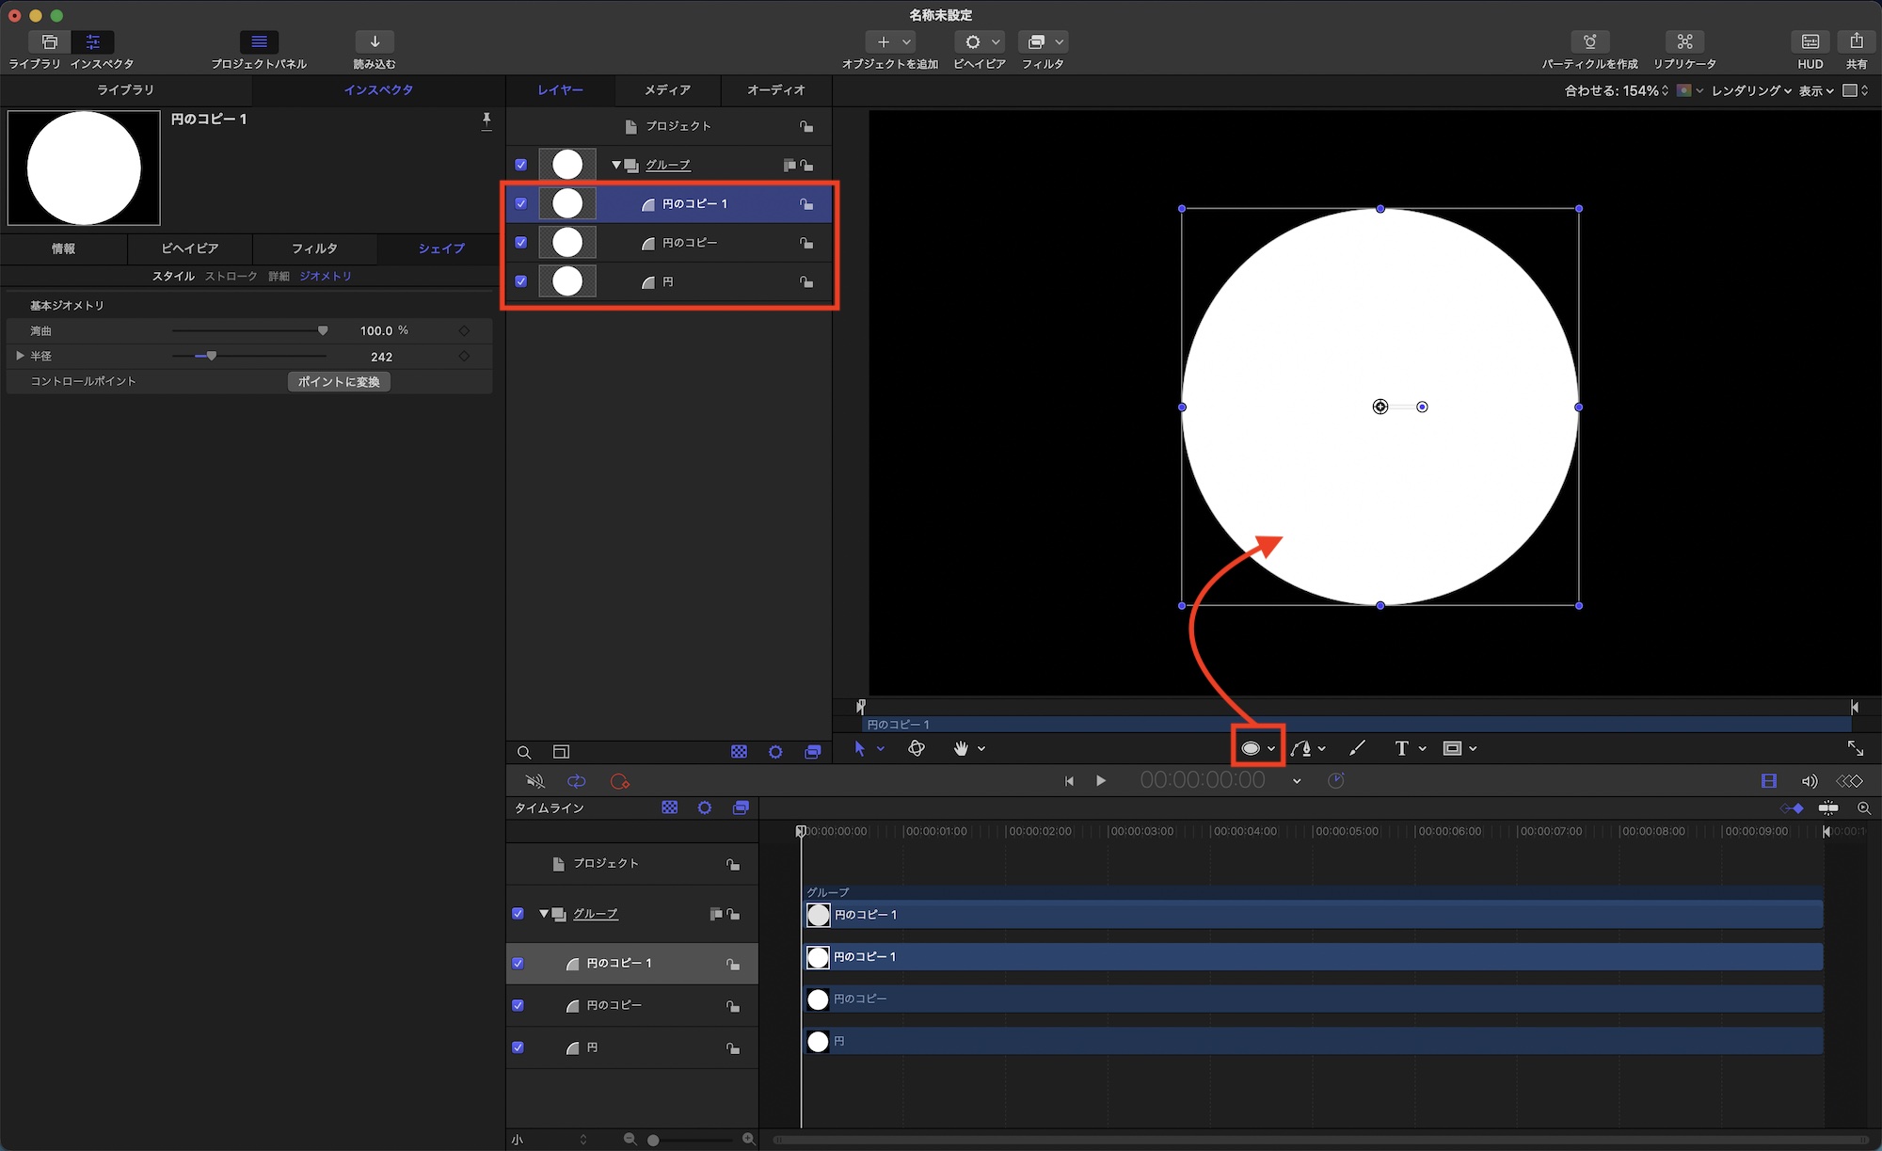
Task: Click the 湾曲 slider handle
Action: (x=323, y=330)
